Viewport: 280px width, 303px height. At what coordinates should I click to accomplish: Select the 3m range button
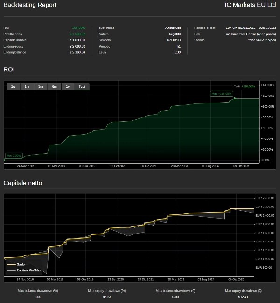(41, 87)
